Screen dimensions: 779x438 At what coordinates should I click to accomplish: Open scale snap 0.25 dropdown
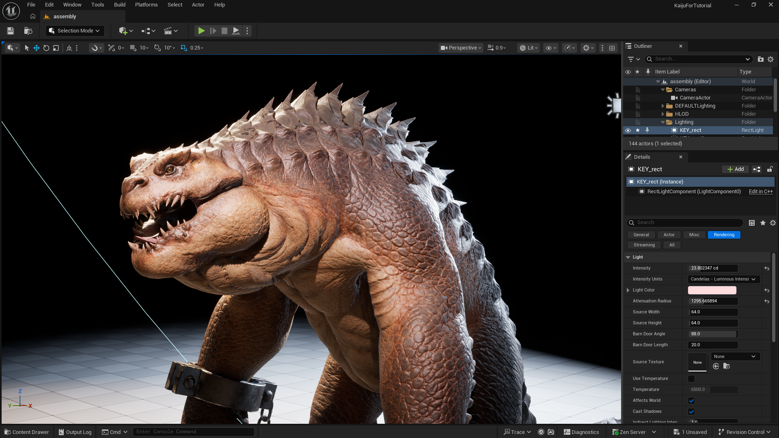click(x=197, y=48)
